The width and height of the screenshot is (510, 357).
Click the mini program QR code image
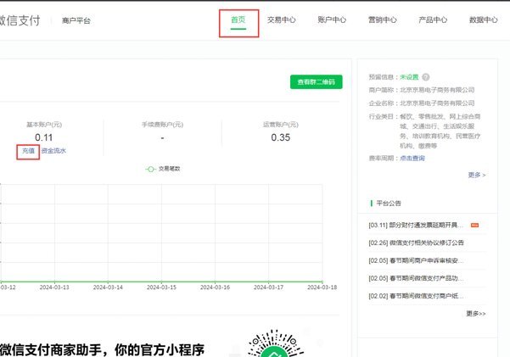pos(275,343)
